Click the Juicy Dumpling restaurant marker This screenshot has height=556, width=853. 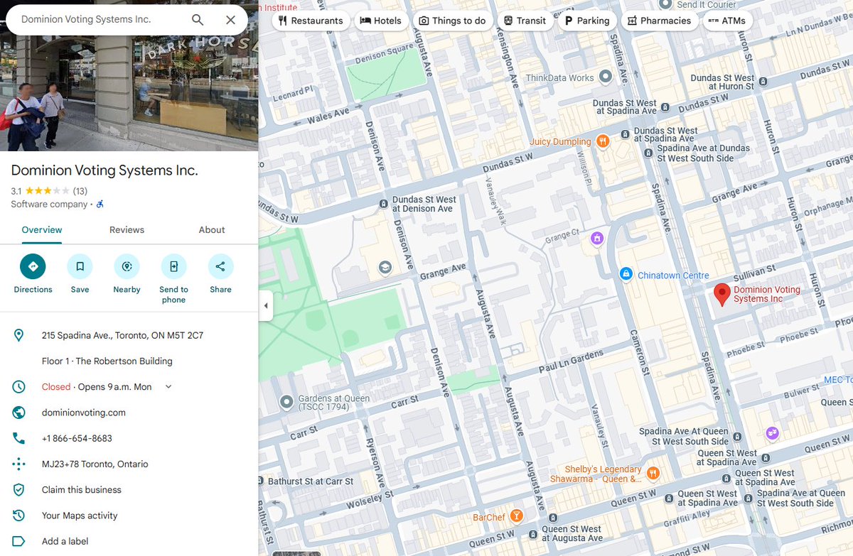click(603, 141)
